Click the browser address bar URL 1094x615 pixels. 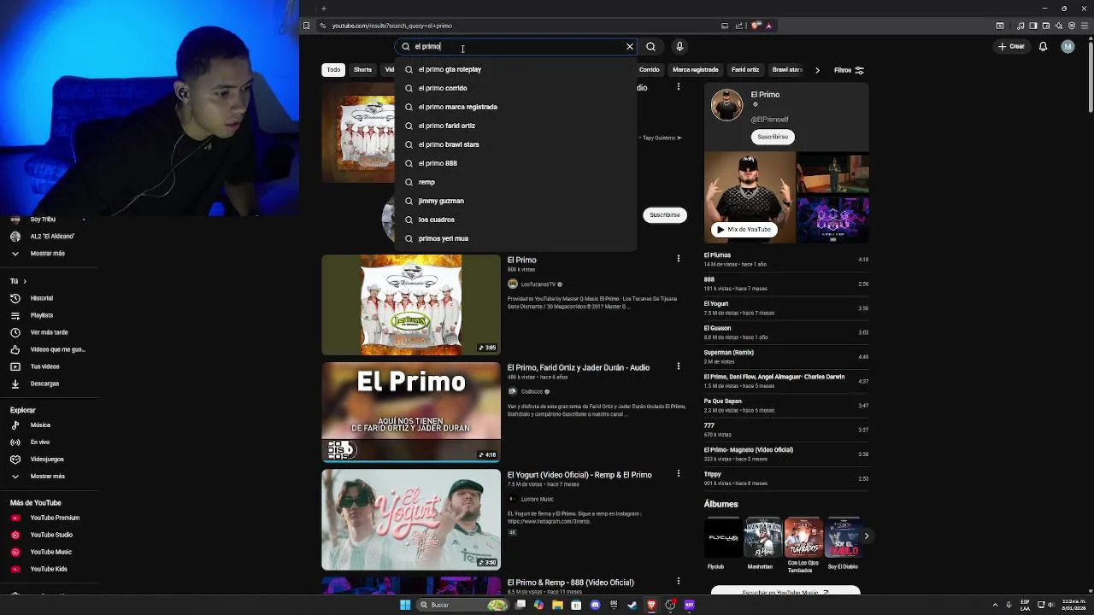click(x=391, y=26)
